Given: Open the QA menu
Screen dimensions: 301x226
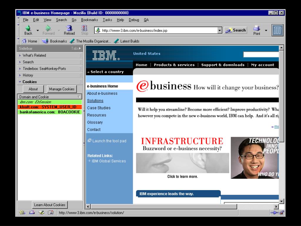Looking at the screenshot, I should click(x=146, y=20).
